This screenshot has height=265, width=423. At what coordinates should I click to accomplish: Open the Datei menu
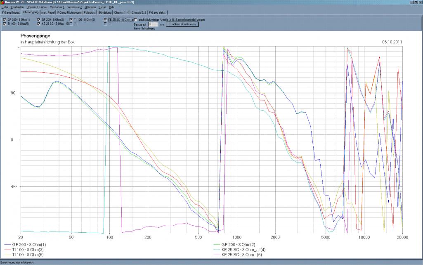coord(5,7)
